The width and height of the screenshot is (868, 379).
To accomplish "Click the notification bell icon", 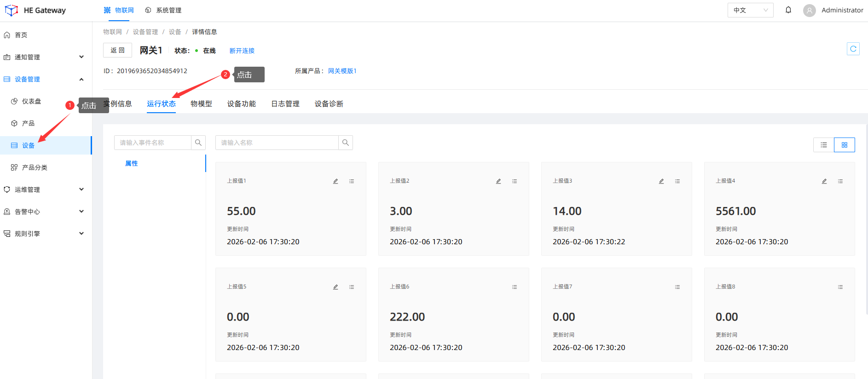I will click(788, 10).
